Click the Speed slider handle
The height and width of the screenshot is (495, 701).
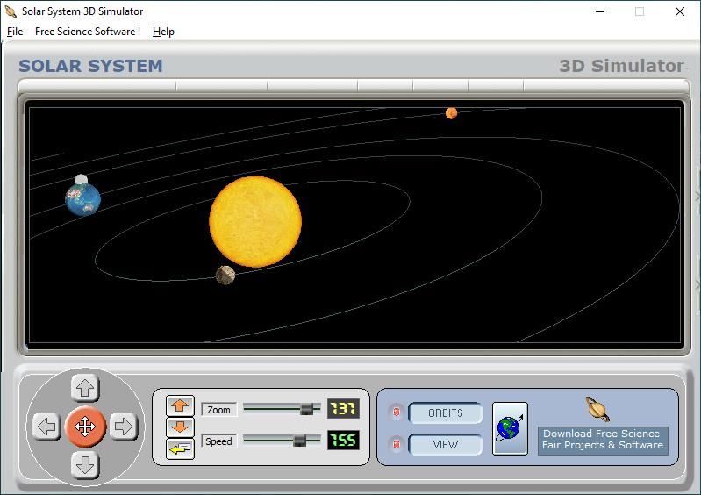[x=299, y=441]
